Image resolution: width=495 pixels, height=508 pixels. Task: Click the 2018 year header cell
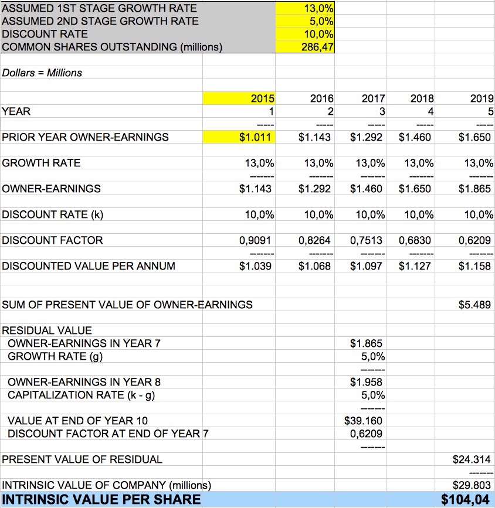411,98
